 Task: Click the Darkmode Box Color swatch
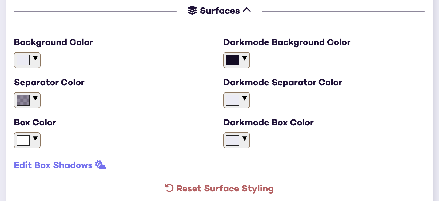point(233,140)
